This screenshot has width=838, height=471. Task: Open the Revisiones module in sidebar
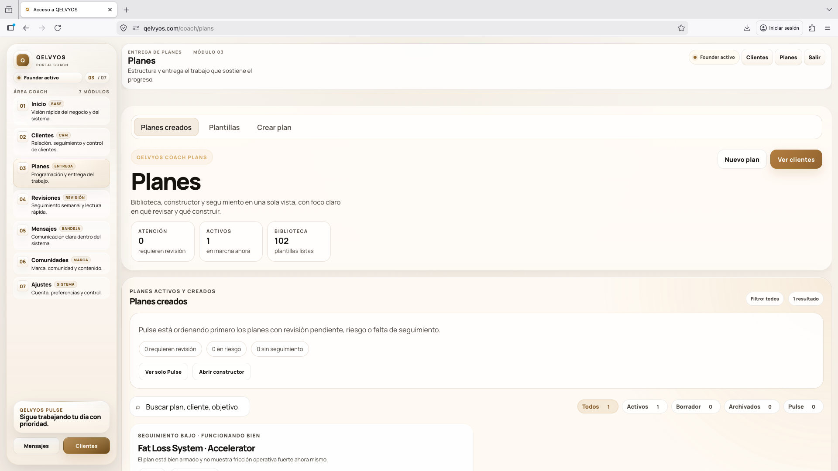pos(61,205)
